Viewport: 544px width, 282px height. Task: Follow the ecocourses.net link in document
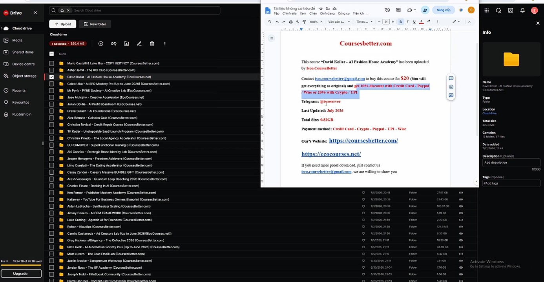coord(331,154)
